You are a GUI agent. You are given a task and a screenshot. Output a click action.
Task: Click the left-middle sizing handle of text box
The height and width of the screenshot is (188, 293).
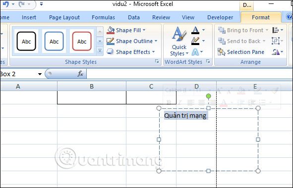click(x=159, y=140)
